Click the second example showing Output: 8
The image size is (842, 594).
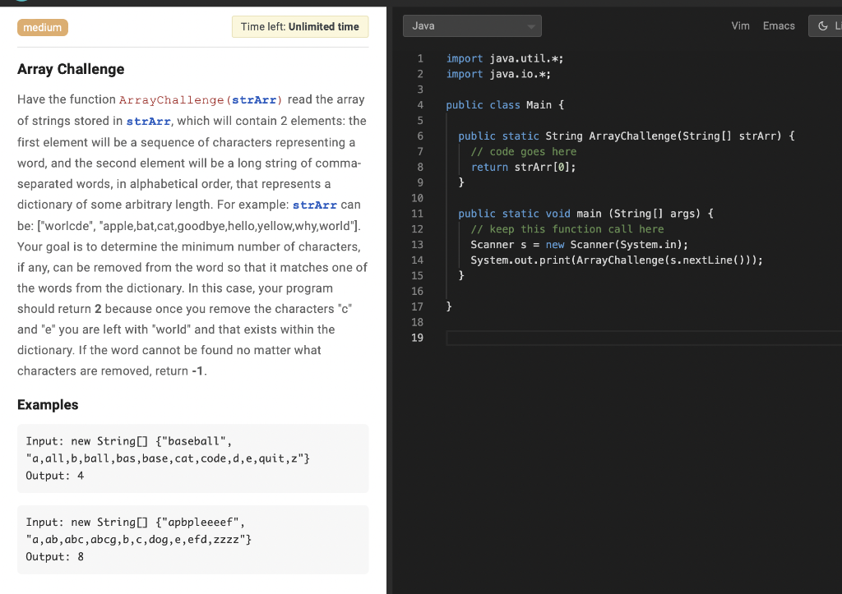point(192,539)
